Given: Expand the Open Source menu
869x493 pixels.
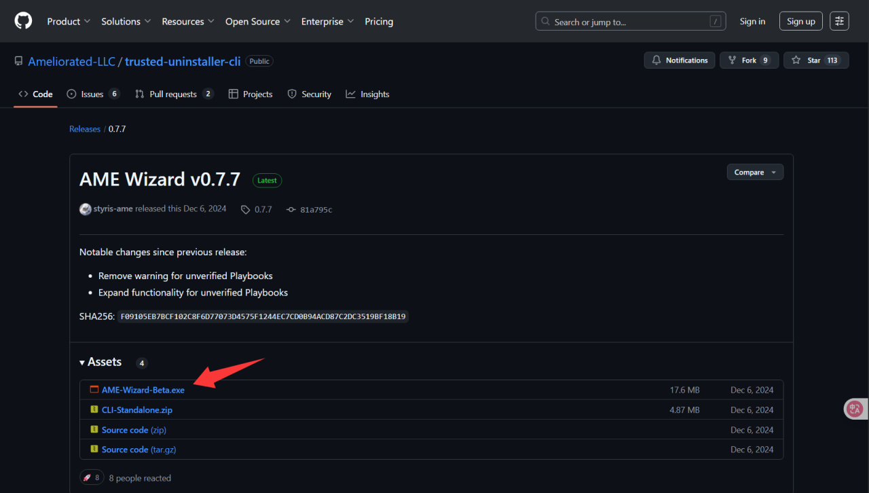Looking at the screenshot, I should coord(258,22).
